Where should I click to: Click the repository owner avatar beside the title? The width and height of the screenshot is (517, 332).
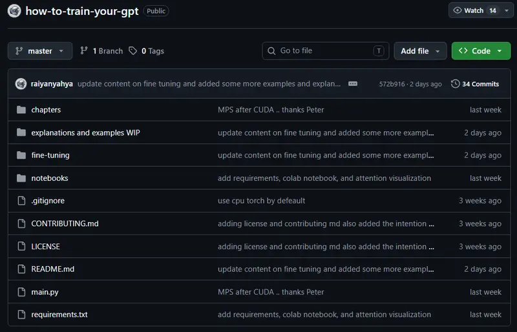(x=14, y=11)
